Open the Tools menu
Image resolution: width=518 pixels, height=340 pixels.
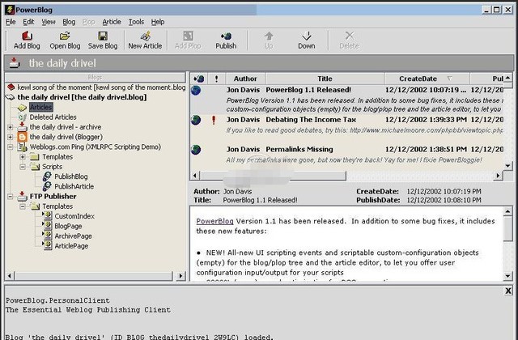[x=135, y=22]
